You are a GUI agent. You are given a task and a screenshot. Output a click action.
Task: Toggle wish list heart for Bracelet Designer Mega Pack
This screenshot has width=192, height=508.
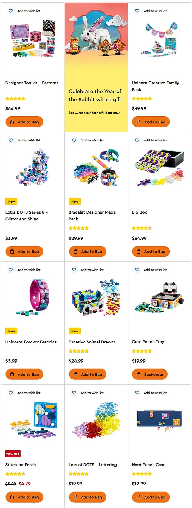tap(74, 140)
